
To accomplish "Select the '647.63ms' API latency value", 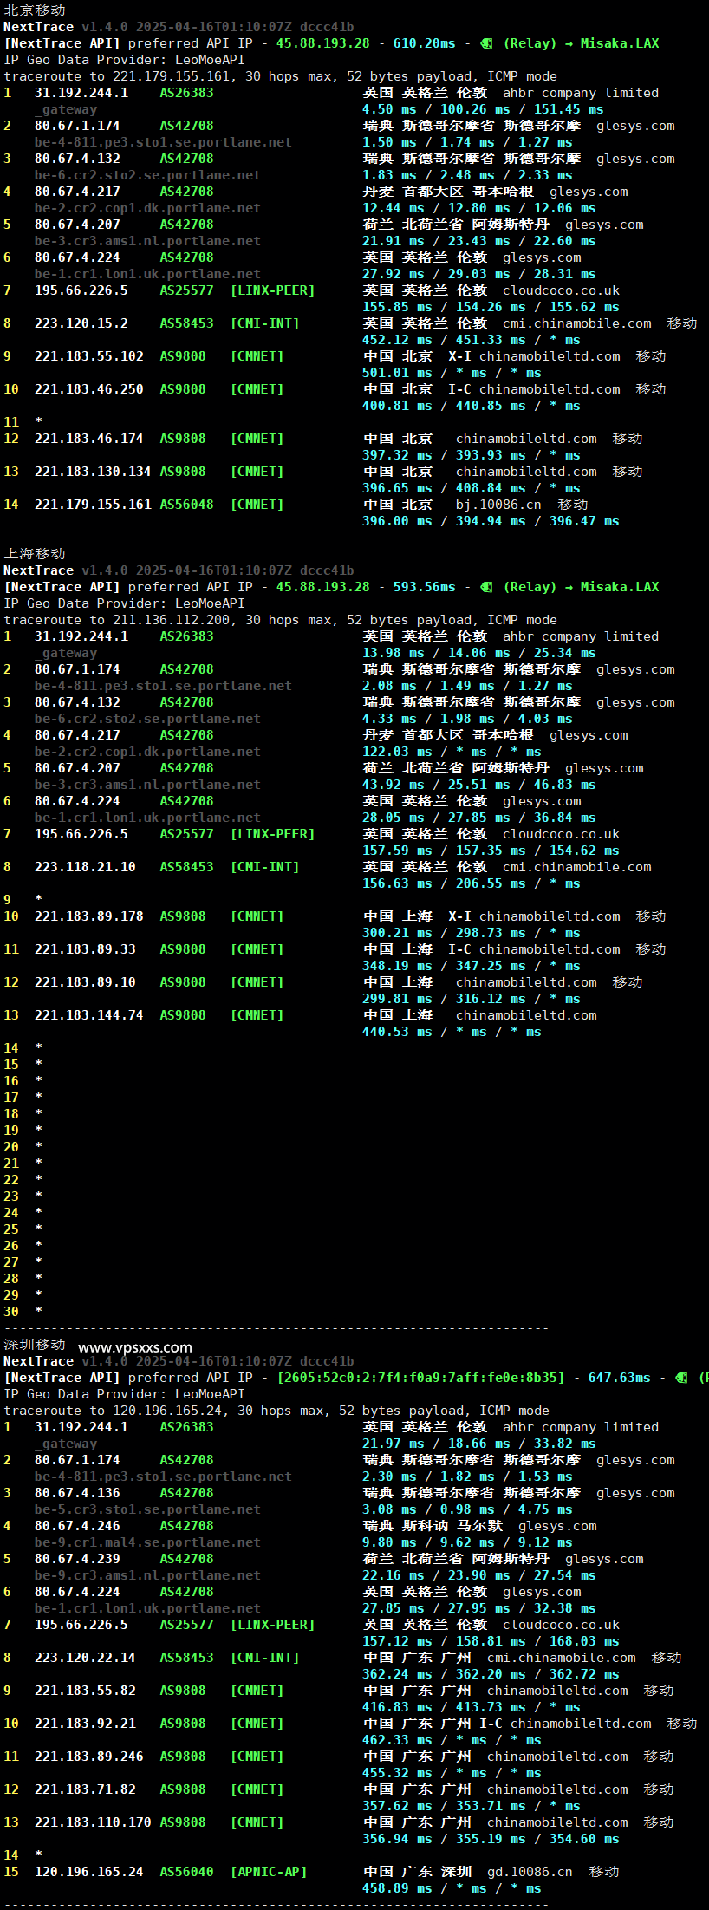I will point(619,1378).
